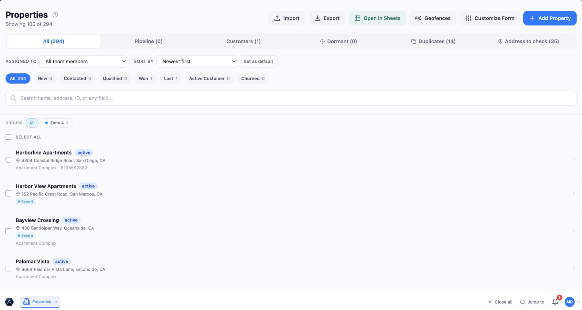
Task: Expand Bayview Crossing row chevron
Action: click(574, 231)
